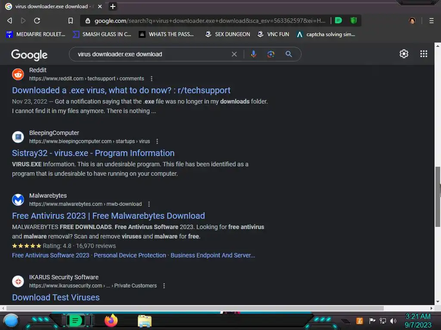441x330 pixels.
Task: Close the virus downloader.exe search tab
Action: [x=100, y=6]
